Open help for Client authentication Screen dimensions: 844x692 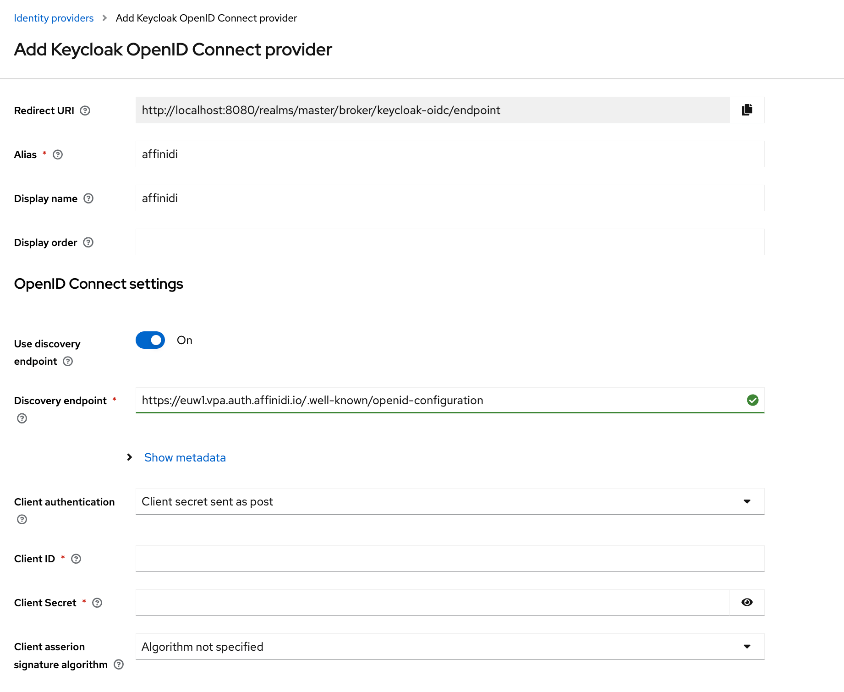pos(21,519)
